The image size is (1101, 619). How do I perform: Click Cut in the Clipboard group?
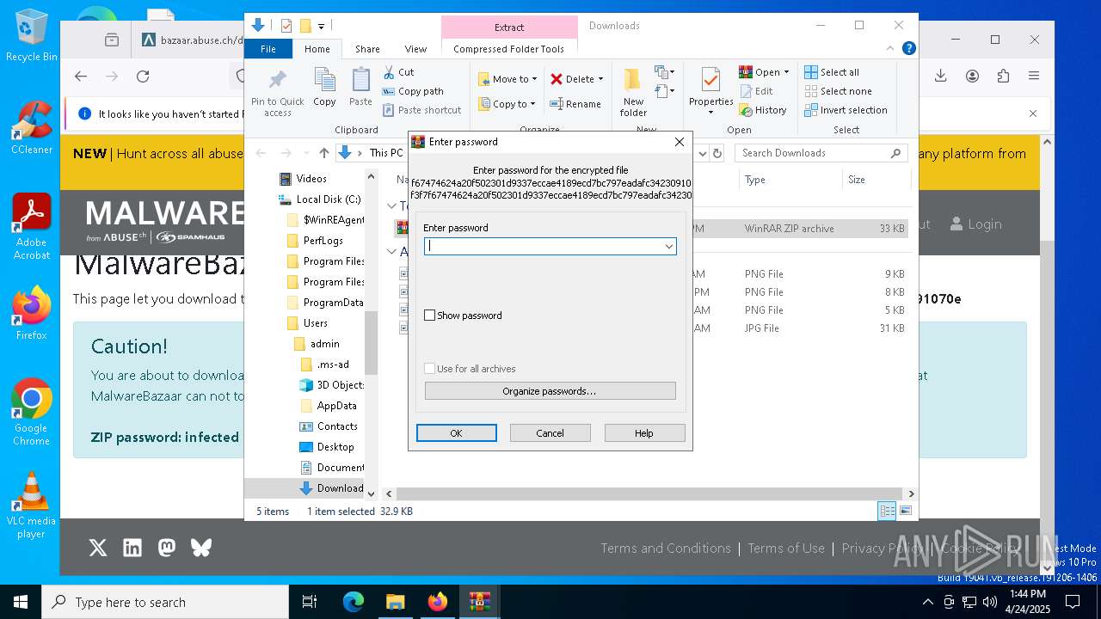pos(398,72)
